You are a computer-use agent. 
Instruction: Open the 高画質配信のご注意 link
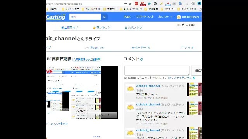coord(86,59)
